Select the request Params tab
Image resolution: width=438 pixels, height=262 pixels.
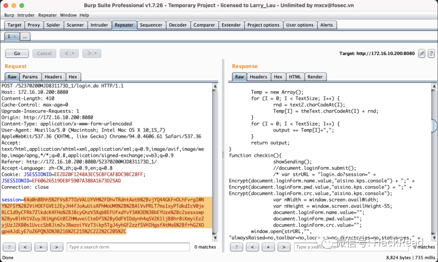[30, 77]
